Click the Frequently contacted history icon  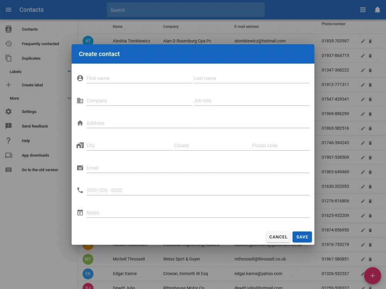[x=8, y=44]
